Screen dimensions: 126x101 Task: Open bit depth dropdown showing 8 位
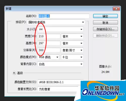(72, 57)
